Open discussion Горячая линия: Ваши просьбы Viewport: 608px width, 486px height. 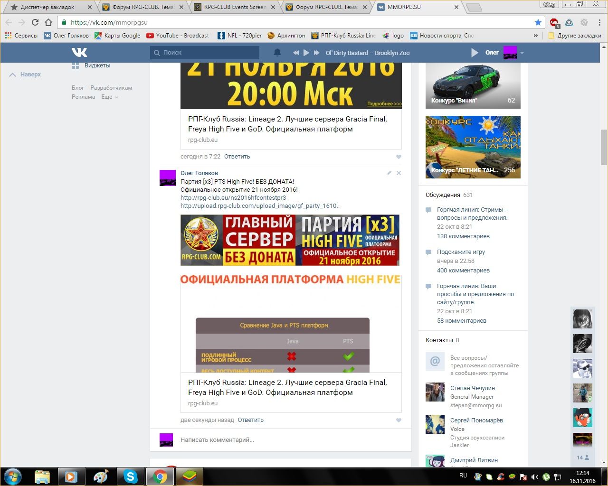coord(475,294)
